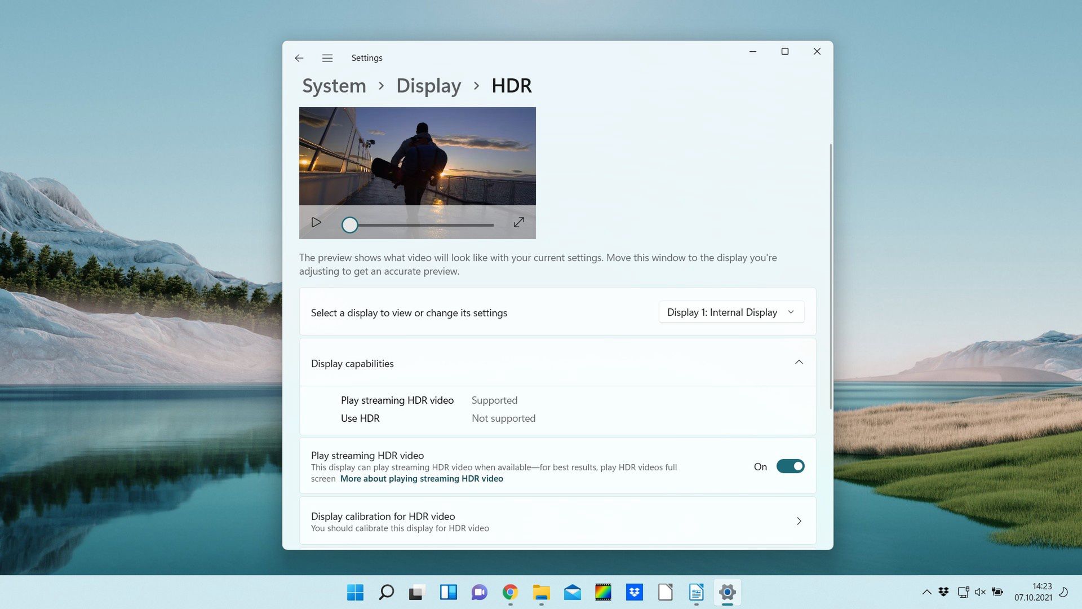Click 'Select a display to view or change' text
1082x609 pixels.
point(409,313)
